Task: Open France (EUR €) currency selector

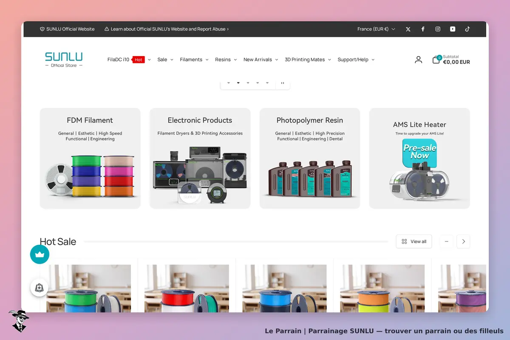Action: [x=376, y=29]
